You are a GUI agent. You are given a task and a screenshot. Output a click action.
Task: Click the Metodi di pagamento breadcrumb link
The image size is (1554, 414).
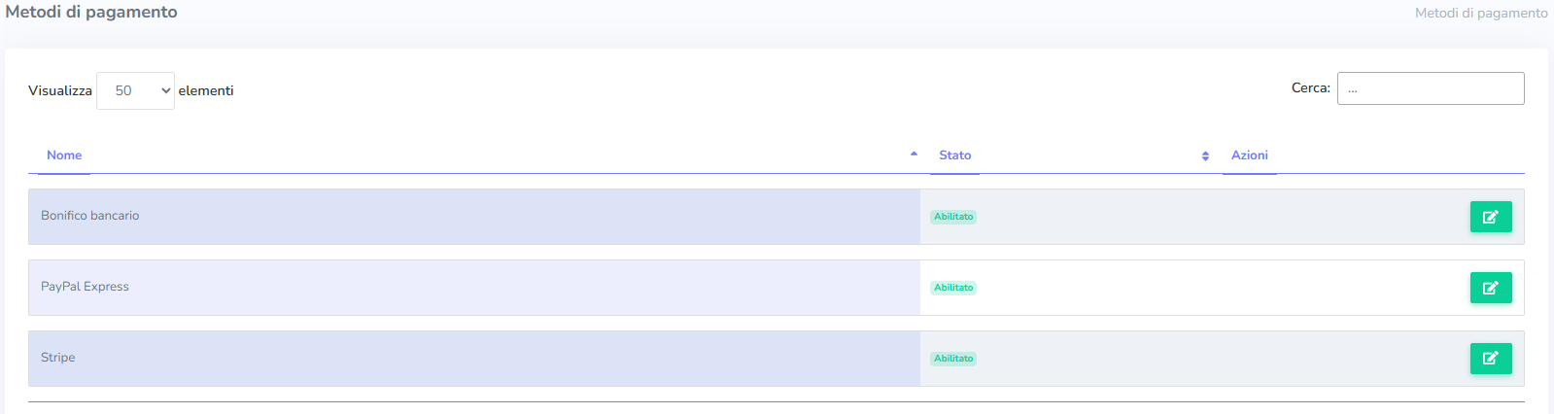pyautogui.click(x=1480, y=13)
